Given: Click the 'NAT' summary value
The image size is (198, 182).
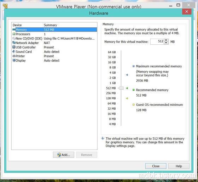Looking at the screenshot, I should click(47, 43).
